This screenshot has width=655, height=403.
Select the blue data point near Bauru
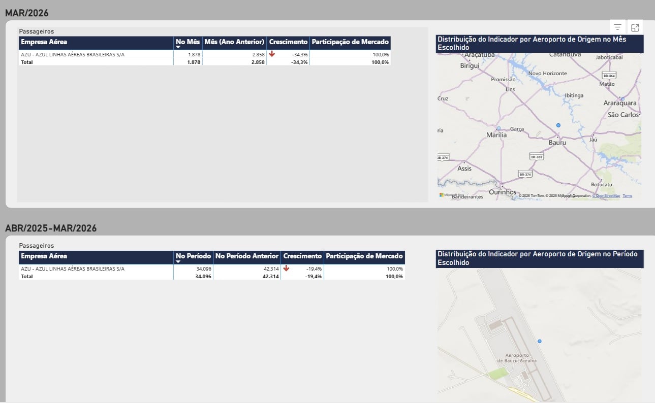pyautogui.click(x=558, y=125)
